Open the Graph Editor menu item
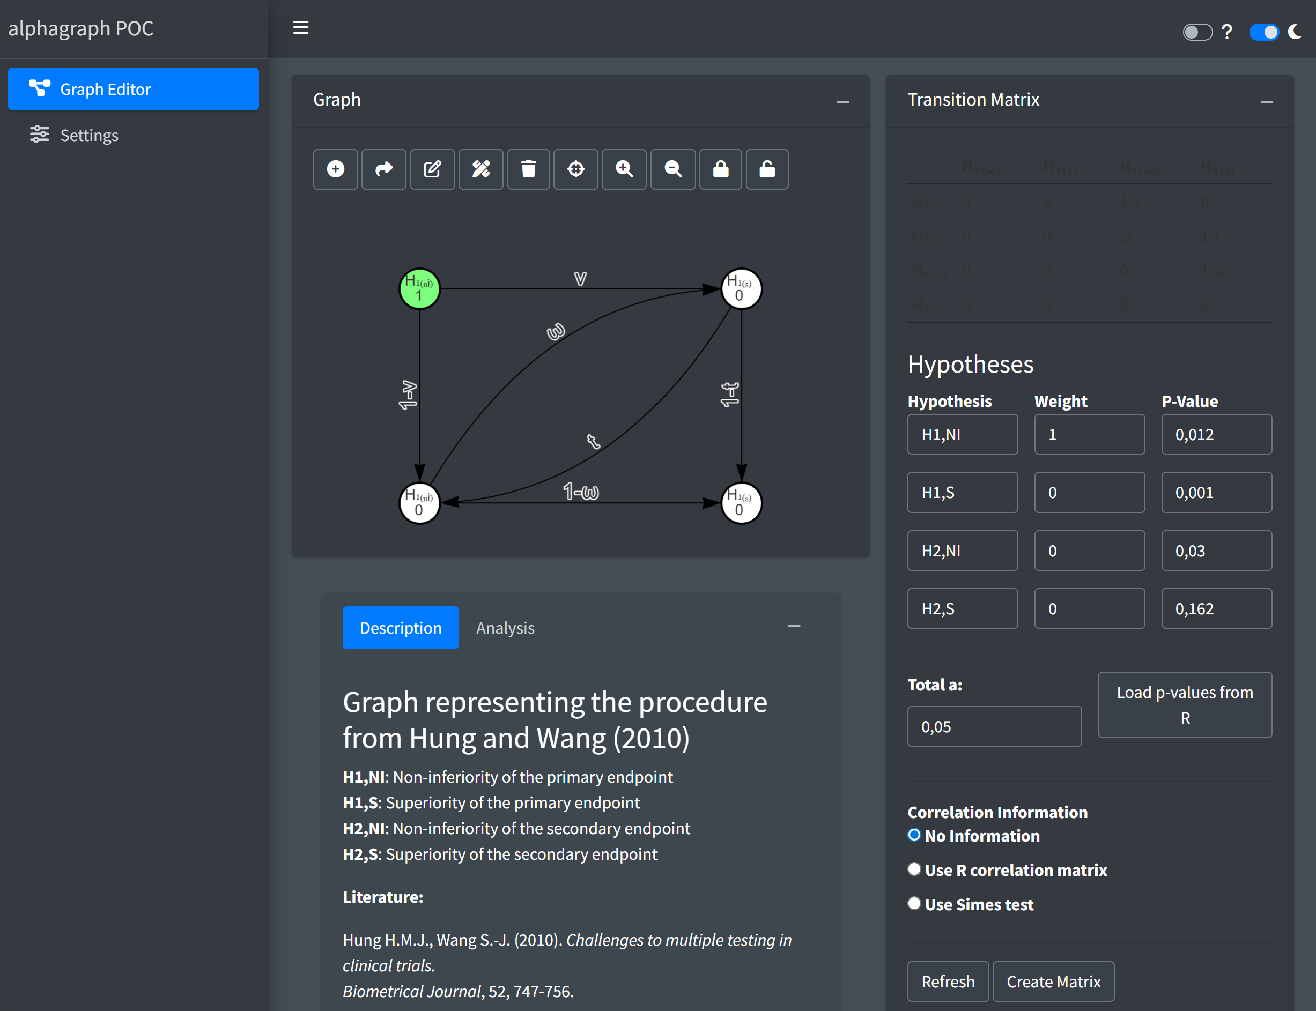1316x1011 pixels. click(x=133, y=89)
